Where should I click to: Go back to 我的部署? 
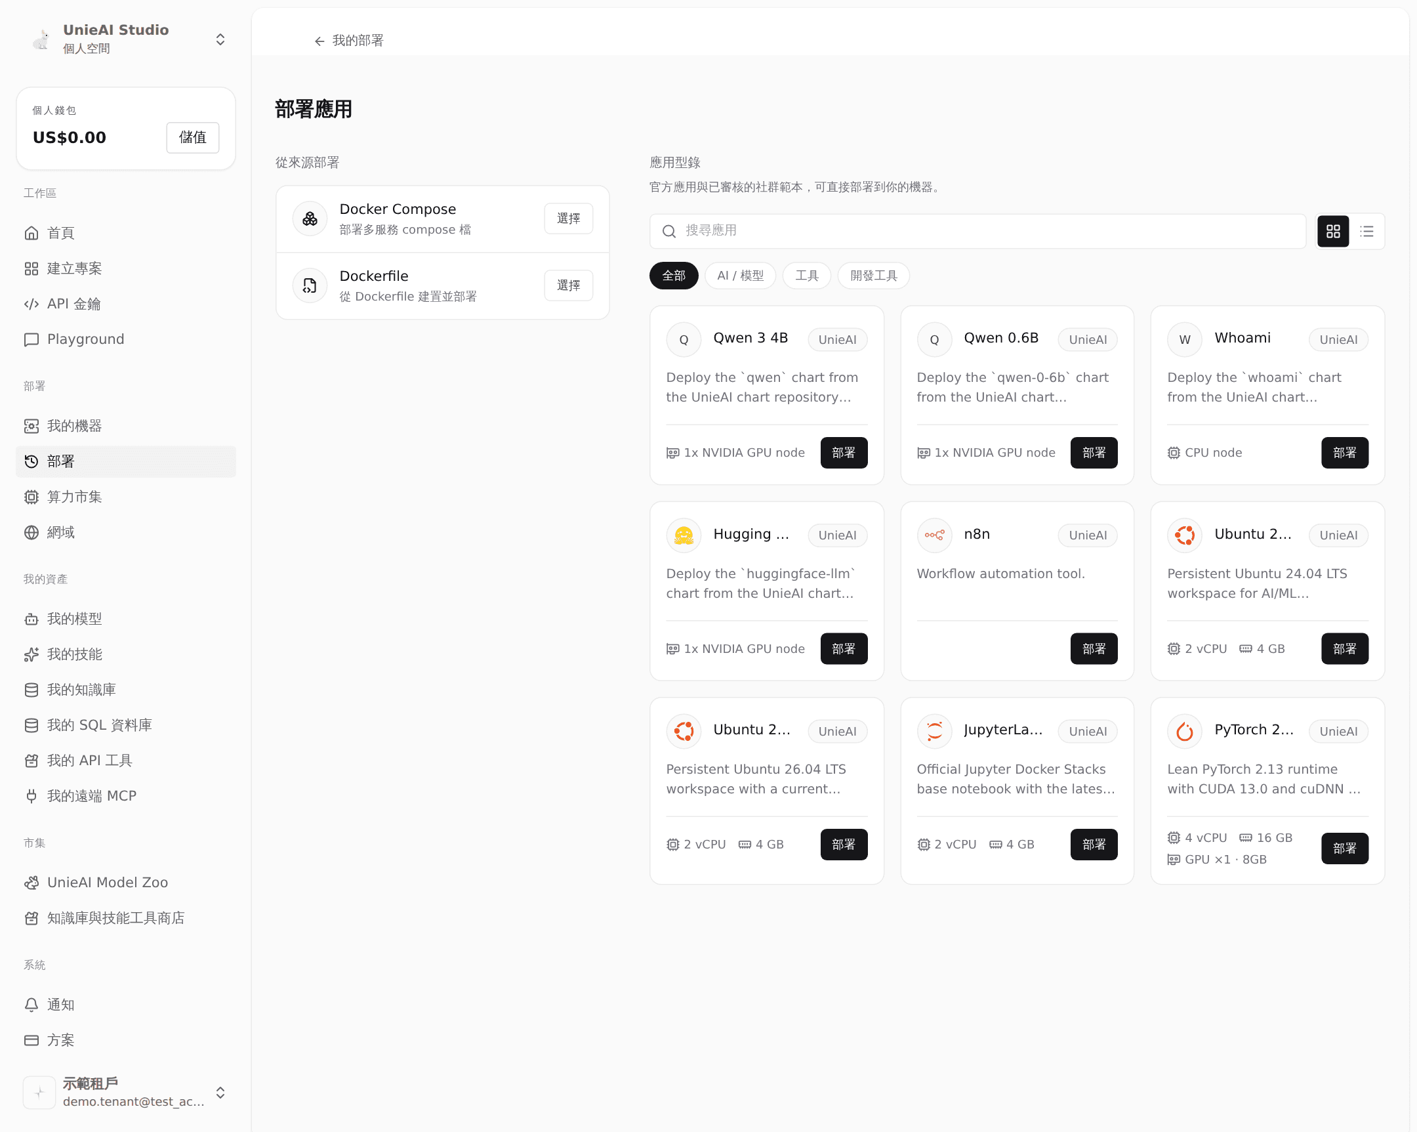(x=348, y=41)
